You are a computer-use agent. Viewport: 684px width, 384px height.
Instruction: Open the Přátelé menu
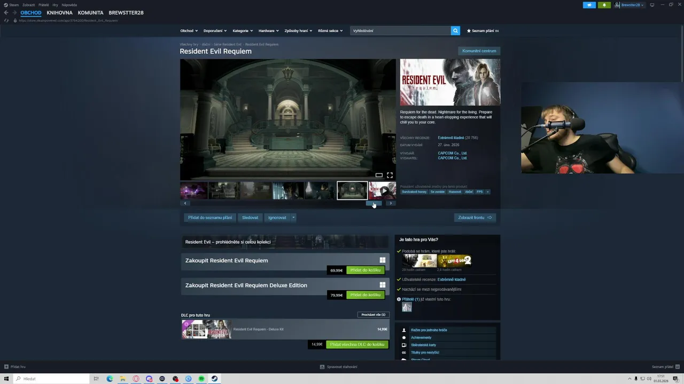pyautogui.click(x=43, y=5)
